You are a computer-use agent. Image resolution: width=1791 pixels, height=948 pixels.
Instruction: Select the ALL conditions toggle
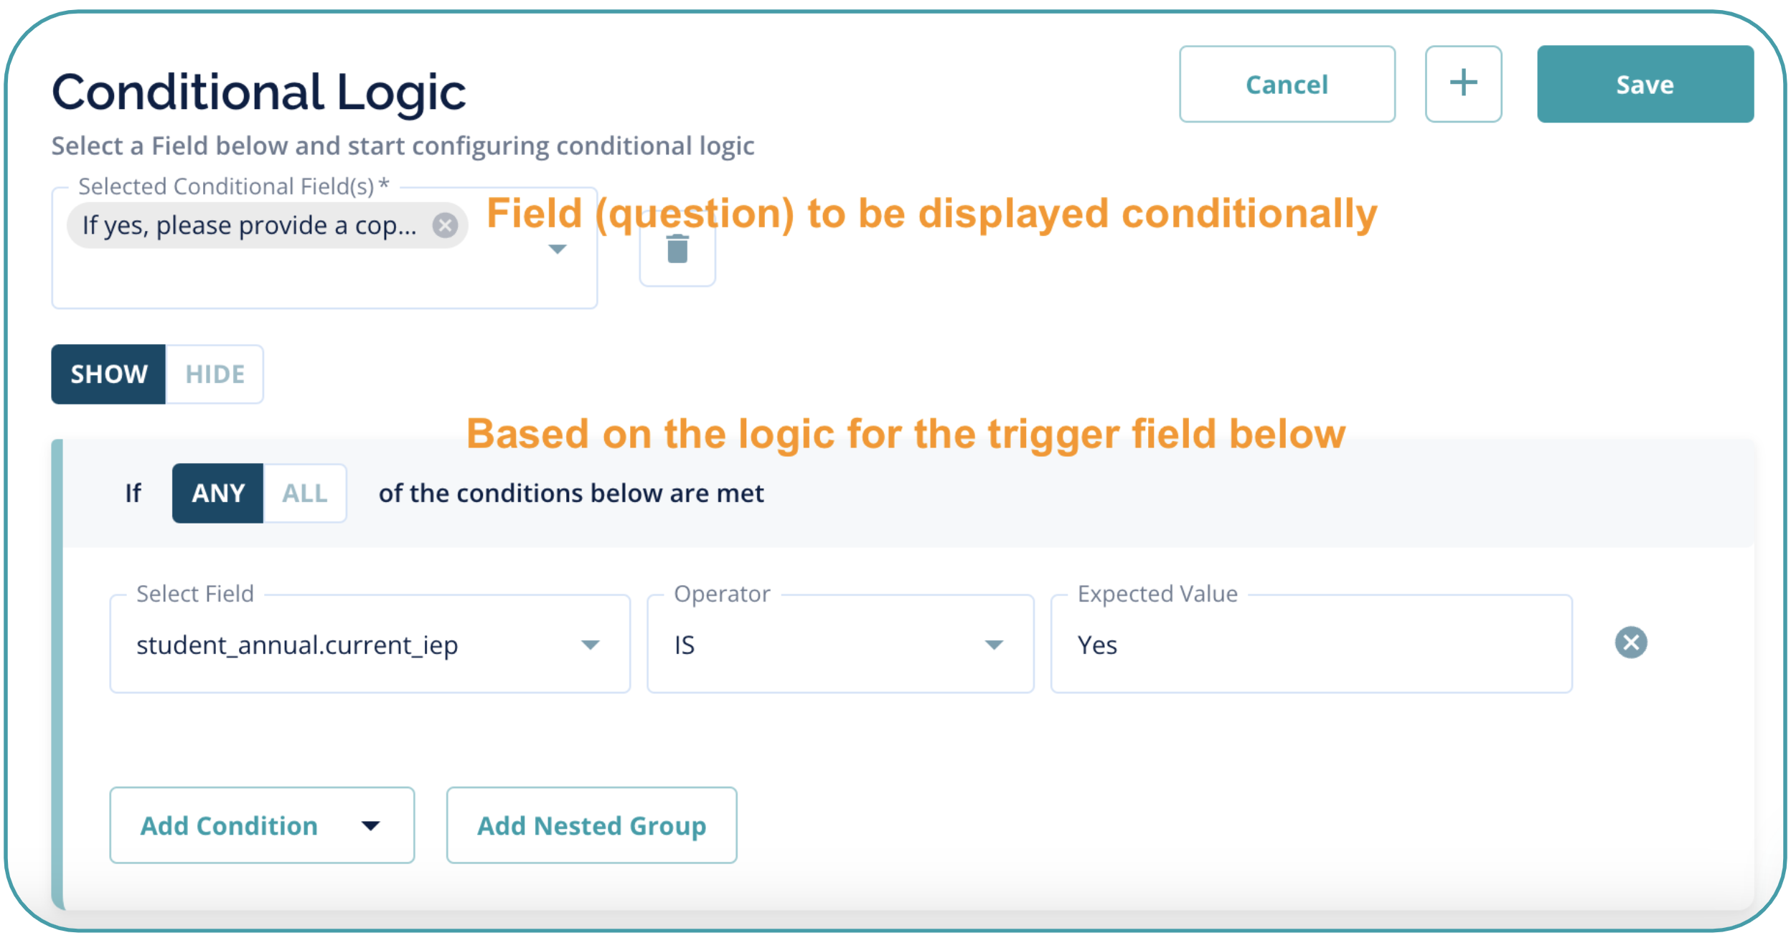[305, 493]
